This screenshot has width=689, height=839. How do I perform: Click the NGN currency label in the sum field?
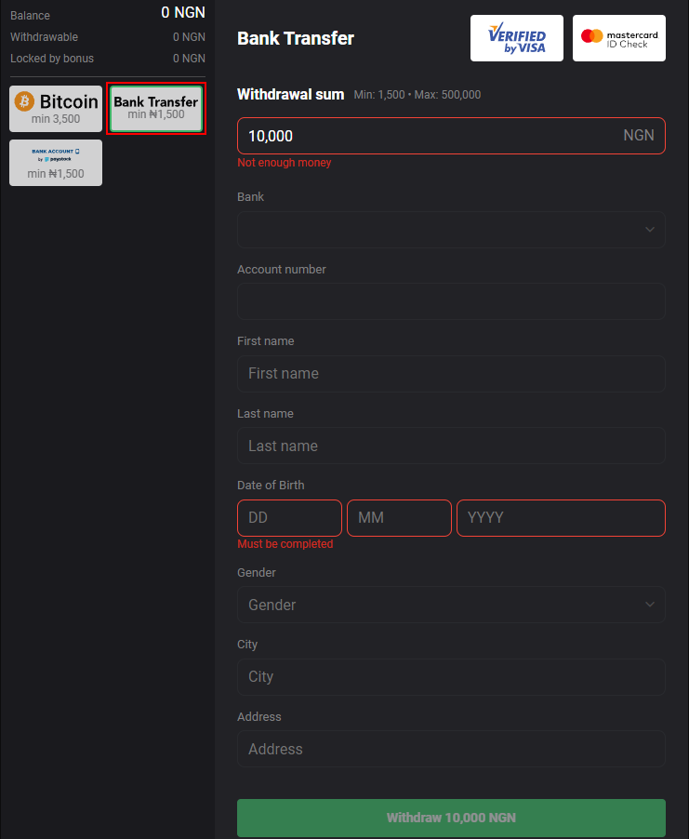tap(639, 135)
